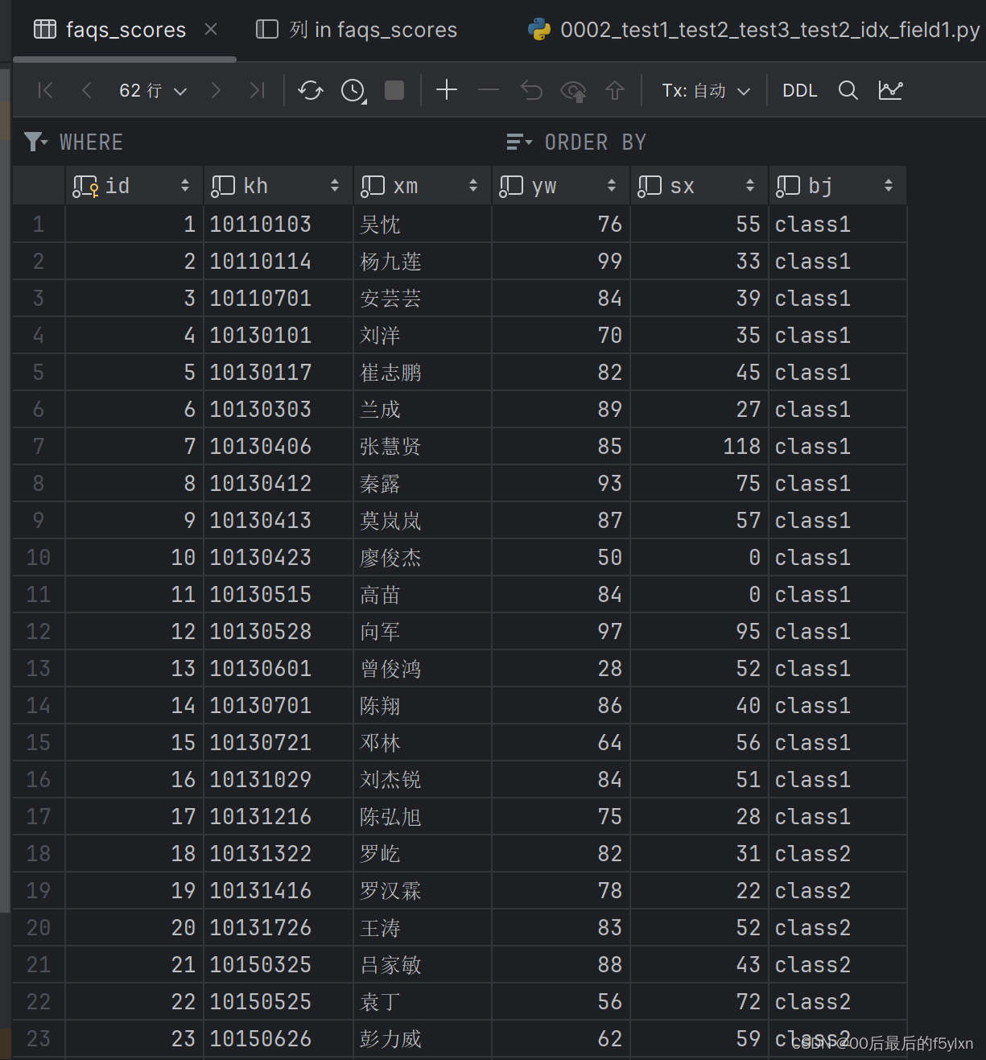This screenshot has height=1060, width=986.
Task: Toggle sorting on the yw column
Action: click(x=613, y=185)
